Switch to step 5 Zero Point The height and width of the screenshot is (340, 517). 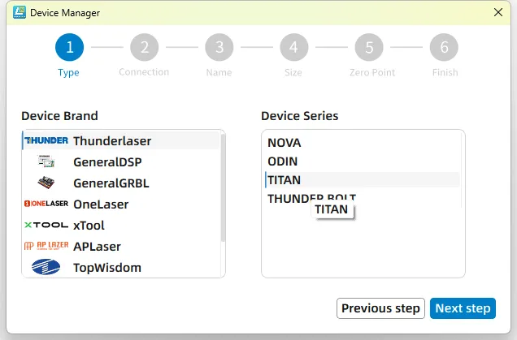tap(368, 47)
